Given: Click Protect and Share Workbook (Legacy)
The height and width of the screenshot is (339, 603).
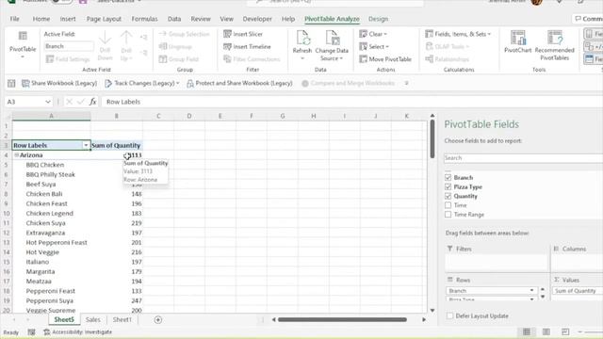Looking at the screenshot, I should [x=239, y=83].
